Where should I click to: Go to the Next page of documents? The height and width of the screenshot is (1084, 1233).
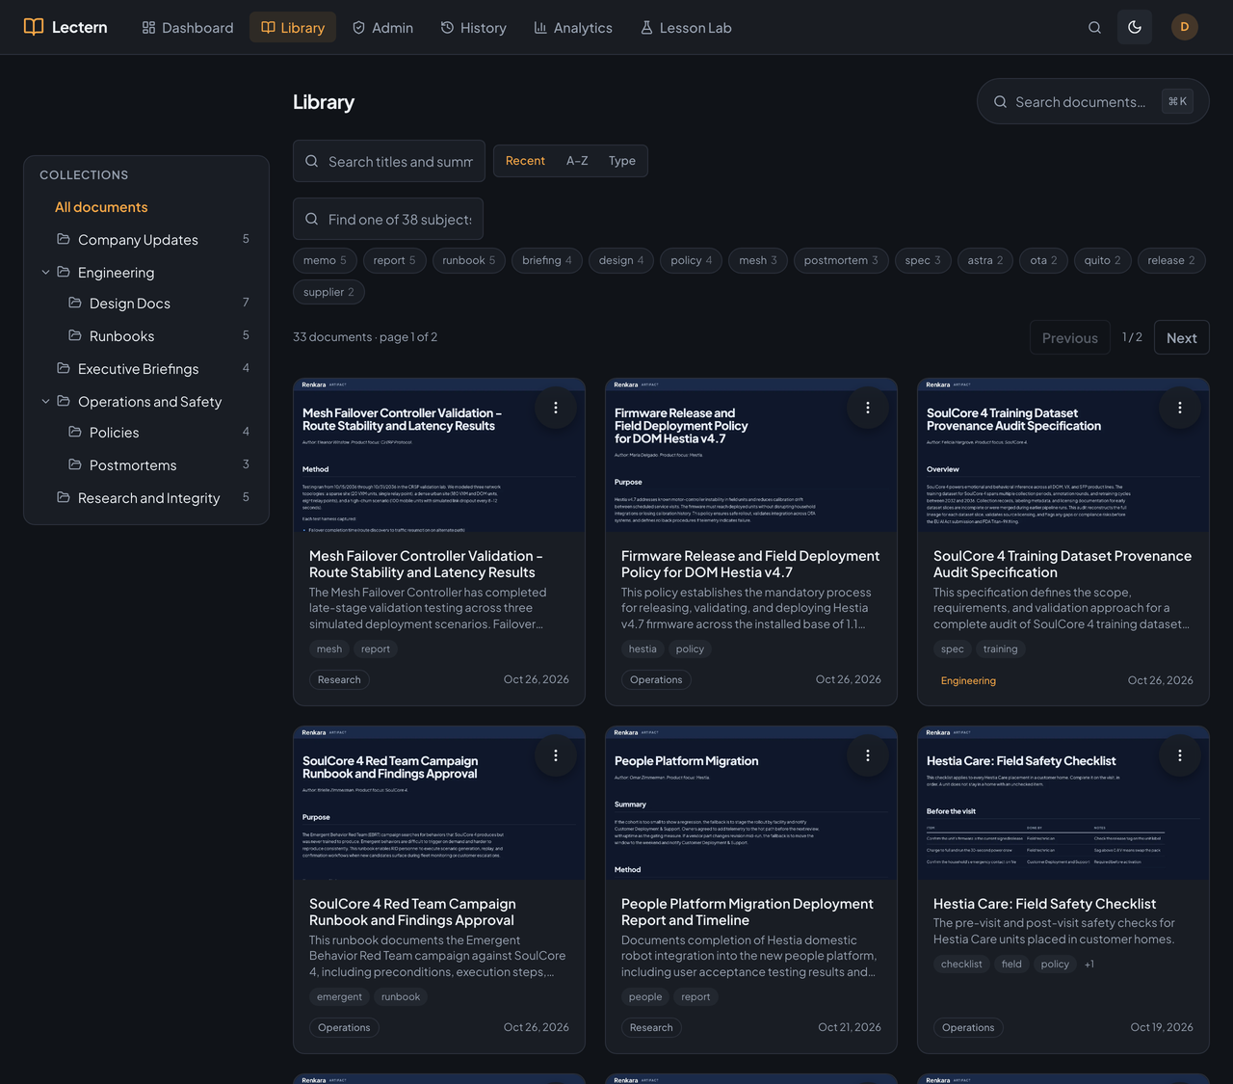(x=1181, y=338)
